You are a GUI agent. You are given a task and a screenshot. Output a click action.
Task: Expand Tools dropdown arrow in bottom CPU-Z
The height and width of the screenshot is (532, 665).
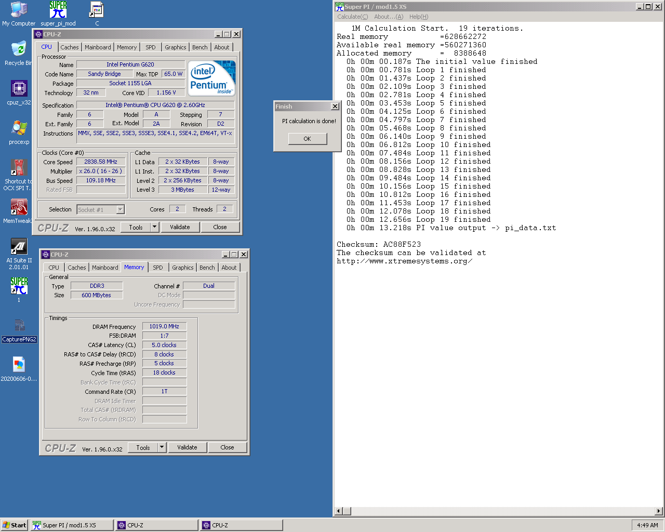point(162,447)
